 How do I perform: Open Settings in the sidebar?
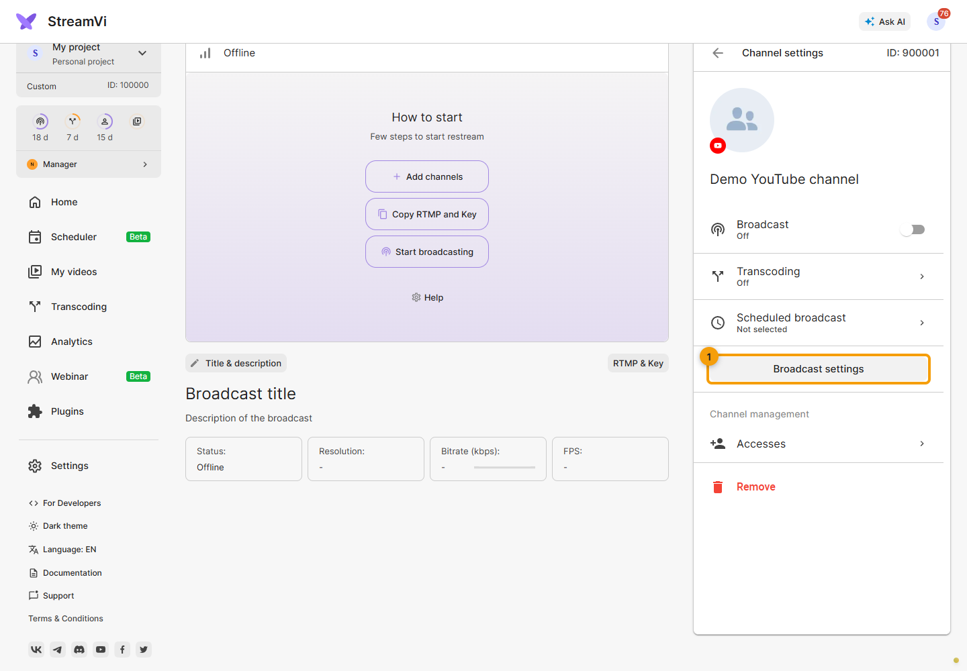point(89,466)
